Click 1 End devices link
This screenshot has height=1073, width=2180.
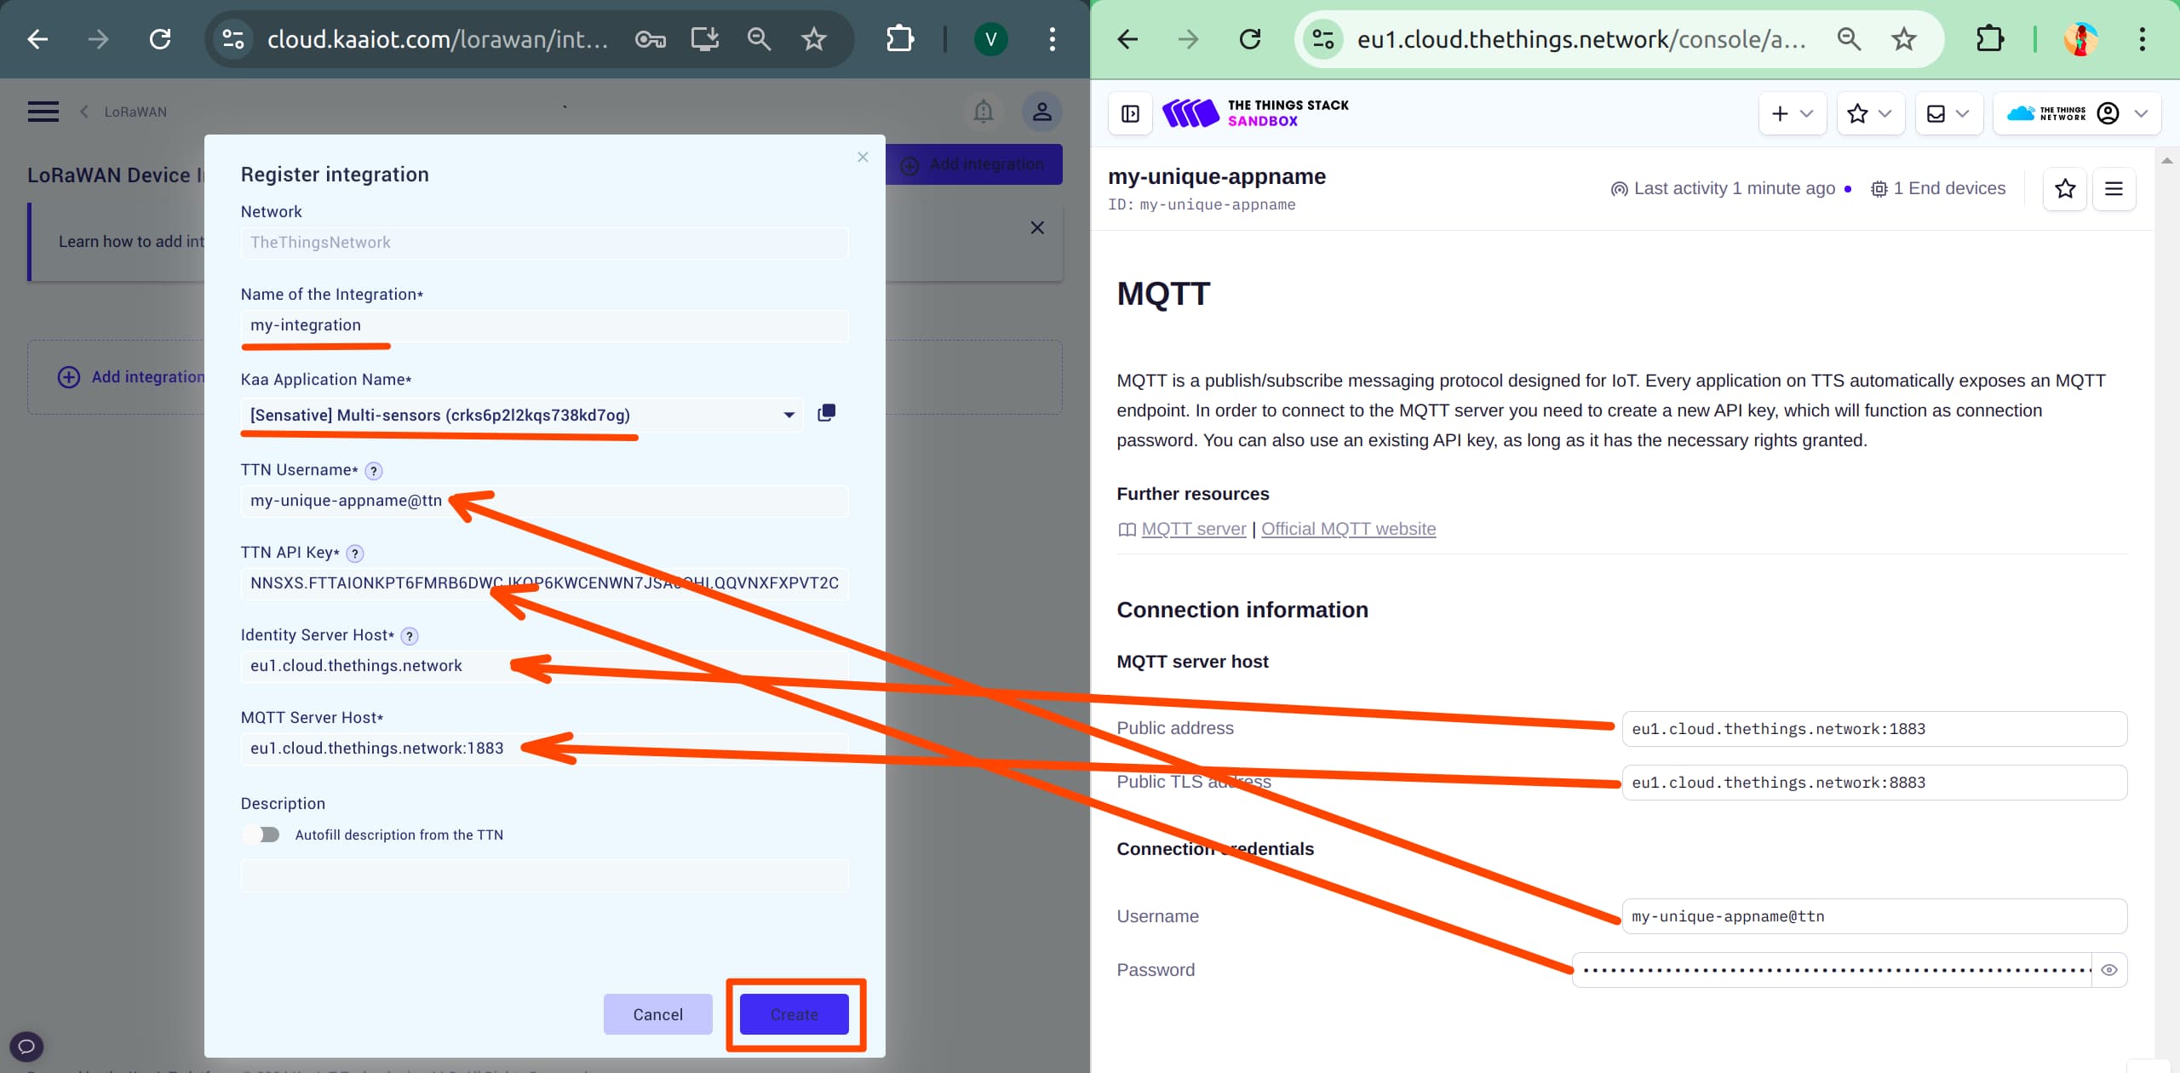(x=1938, y=188)
